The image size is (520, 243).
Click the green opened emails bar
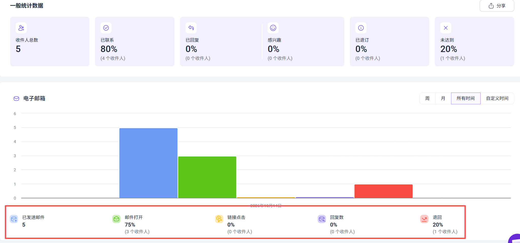click(207, 177)
